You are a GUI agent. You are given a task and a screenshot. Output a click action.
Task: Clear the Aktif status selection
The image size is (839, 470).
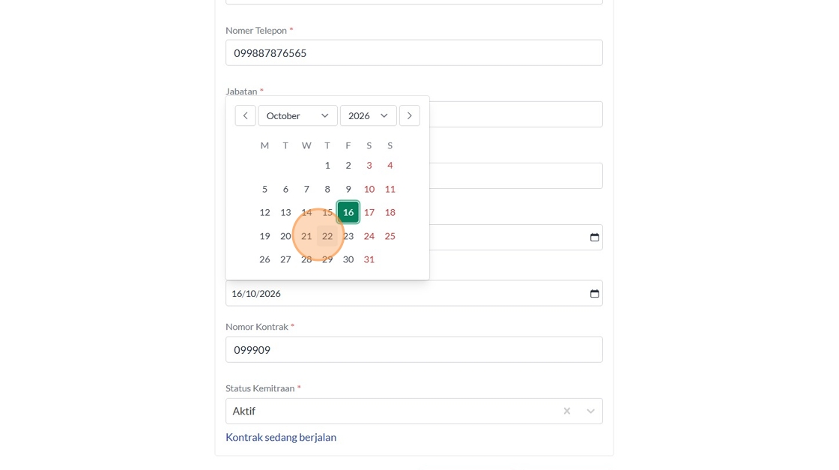[x=567, y=411]
